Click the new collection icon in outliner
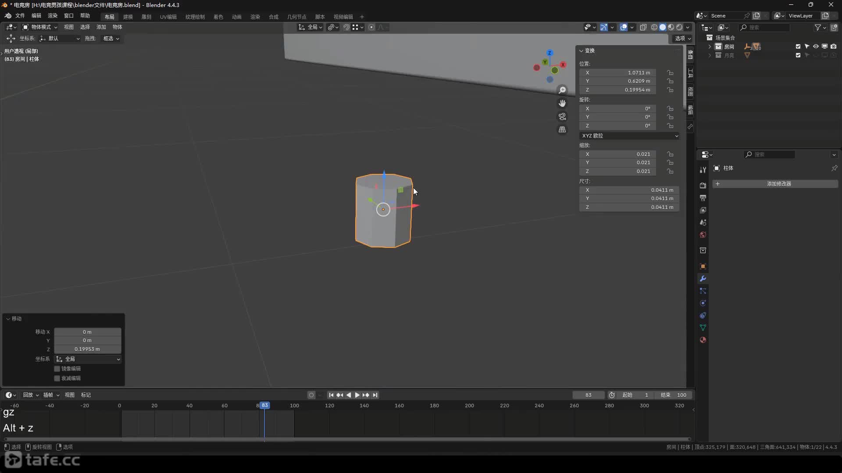The image size is (842, 473). (x=834, y=27)
